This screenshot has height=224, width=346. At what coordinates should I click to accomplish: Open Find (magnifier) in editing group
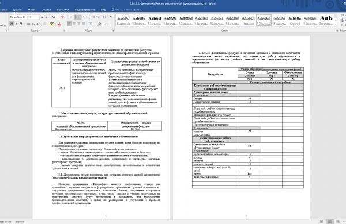click(x=343, y=15)
